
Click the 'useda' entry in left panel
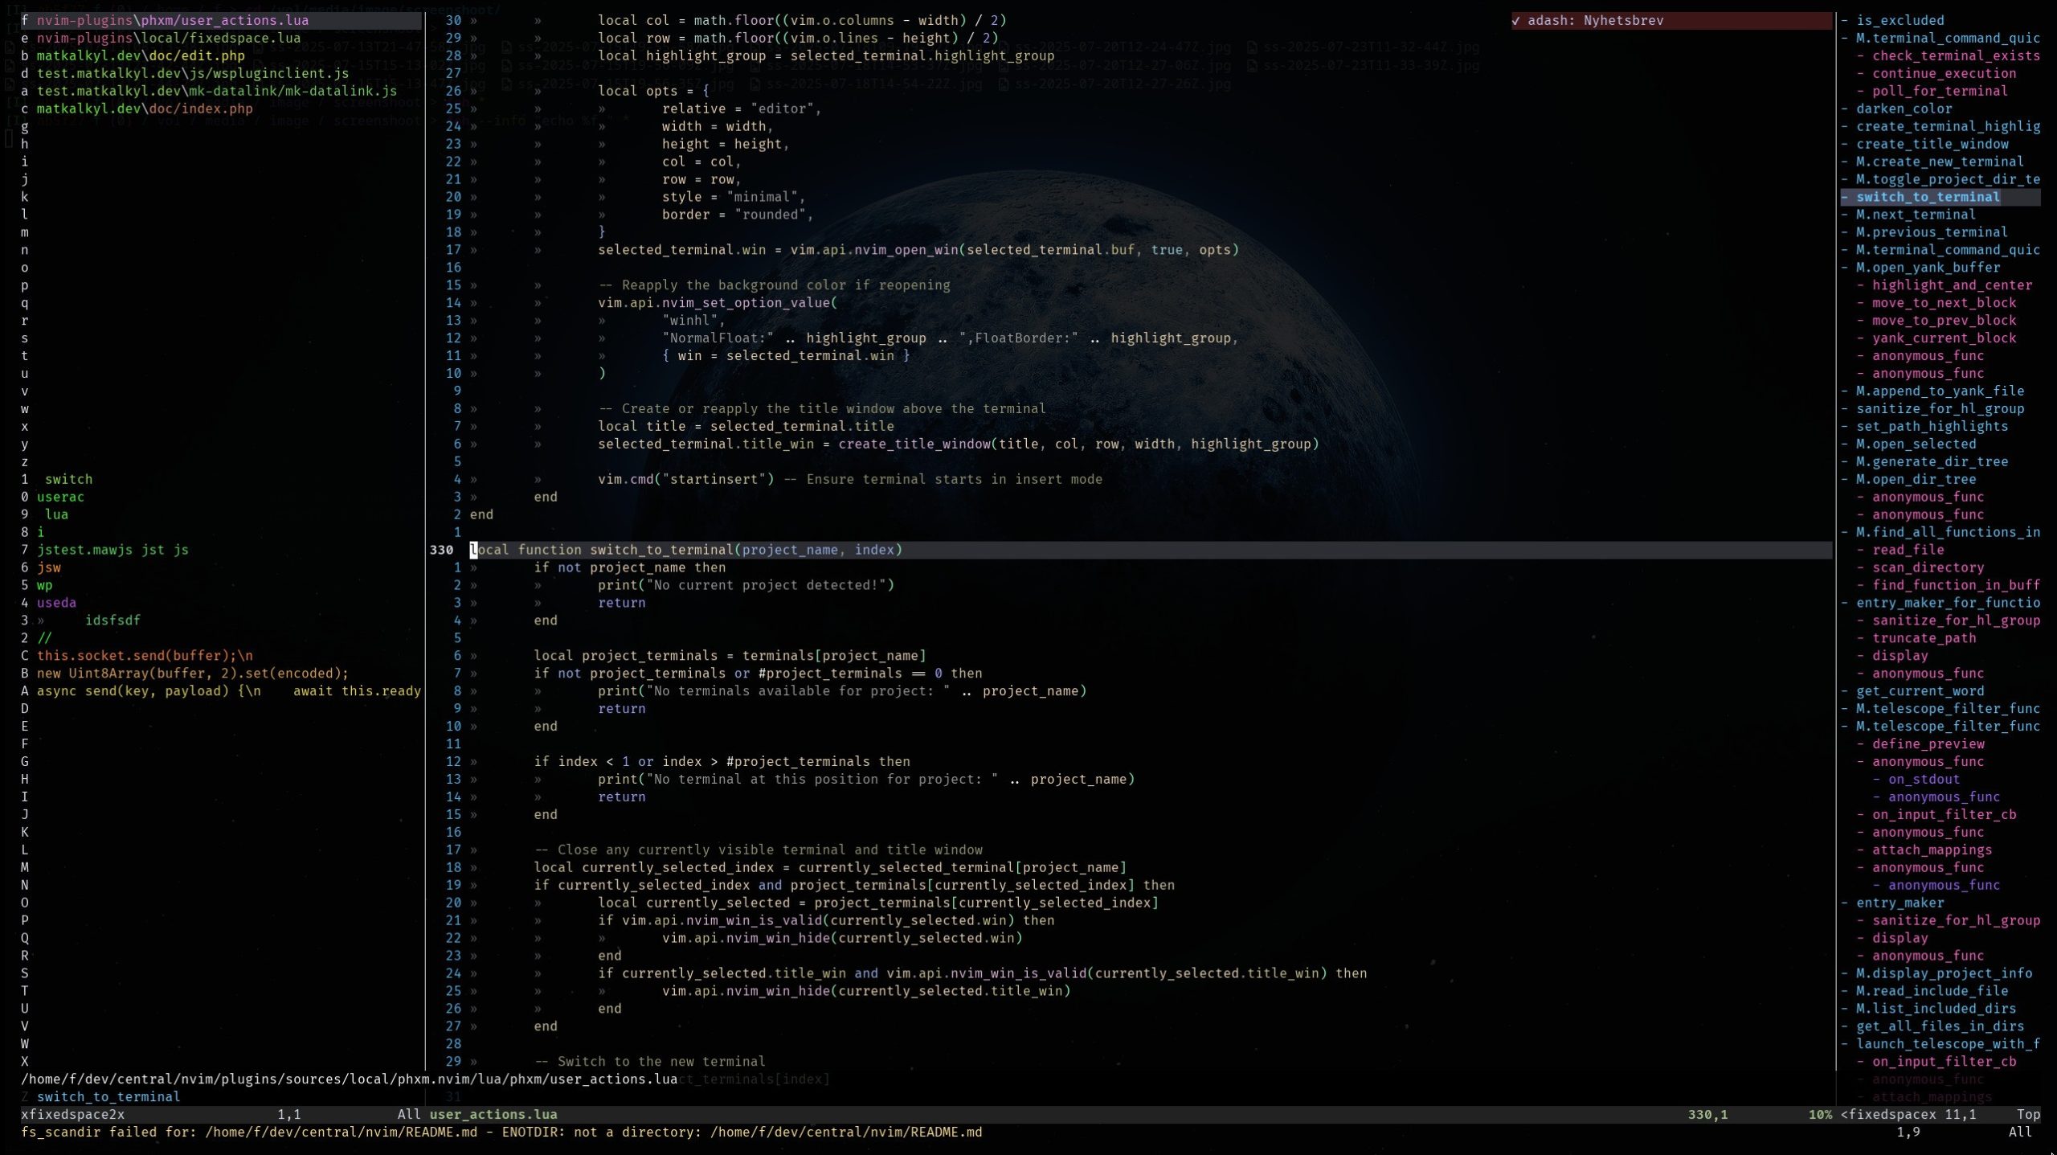pos(56,604)
